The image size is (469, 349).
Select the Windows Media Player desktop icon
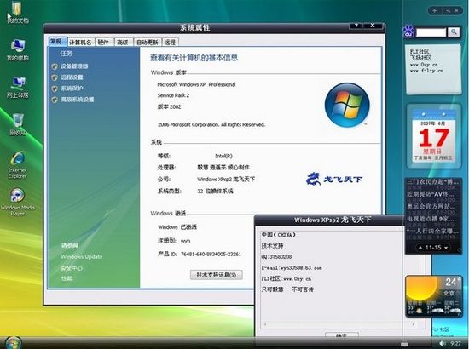pos(18,202)
